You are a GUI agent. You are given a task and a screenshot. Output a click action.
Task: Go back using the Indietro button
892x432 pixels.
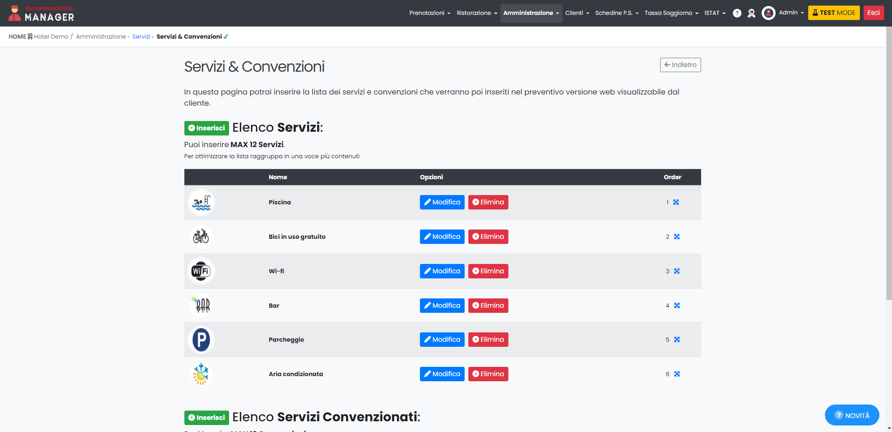680,65
